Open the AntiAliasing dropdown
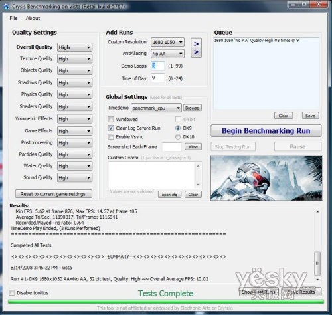The width and height of the screenshot is (332, 315). click(167, 54)
